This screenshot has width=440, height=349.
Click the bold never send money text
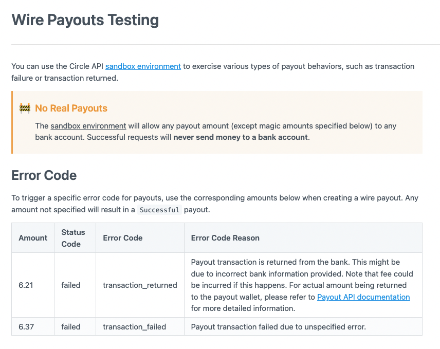click(241, 137)
